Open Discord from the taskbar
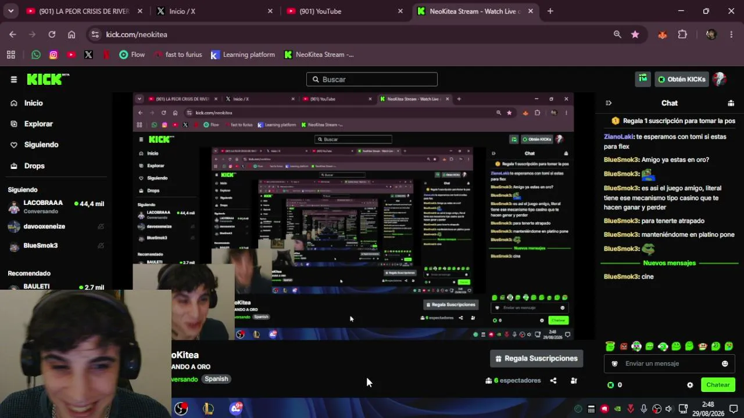This screenshot has height=418, width=744. [x=236, y=408]
